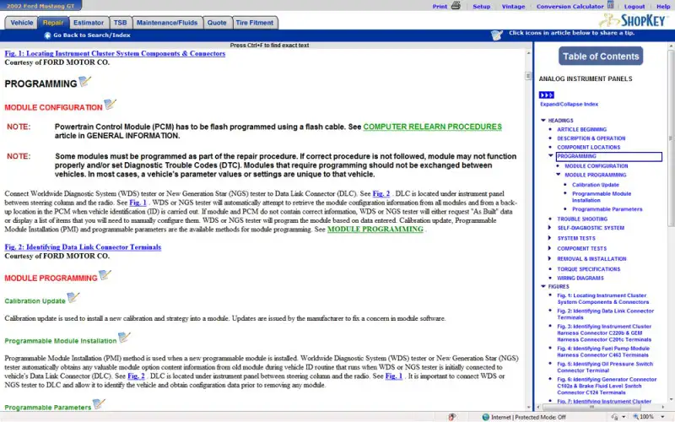
Task: Click the Internet globe icon in status bar
Action: point(486,417)
